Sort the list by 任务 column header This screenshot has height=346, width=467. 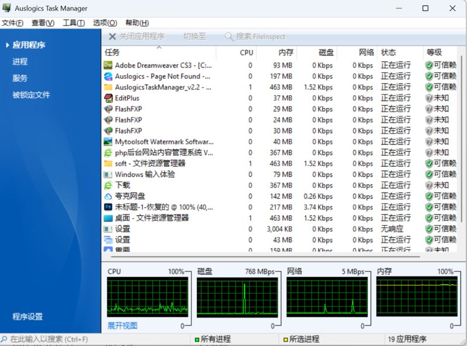coord(159,53)
